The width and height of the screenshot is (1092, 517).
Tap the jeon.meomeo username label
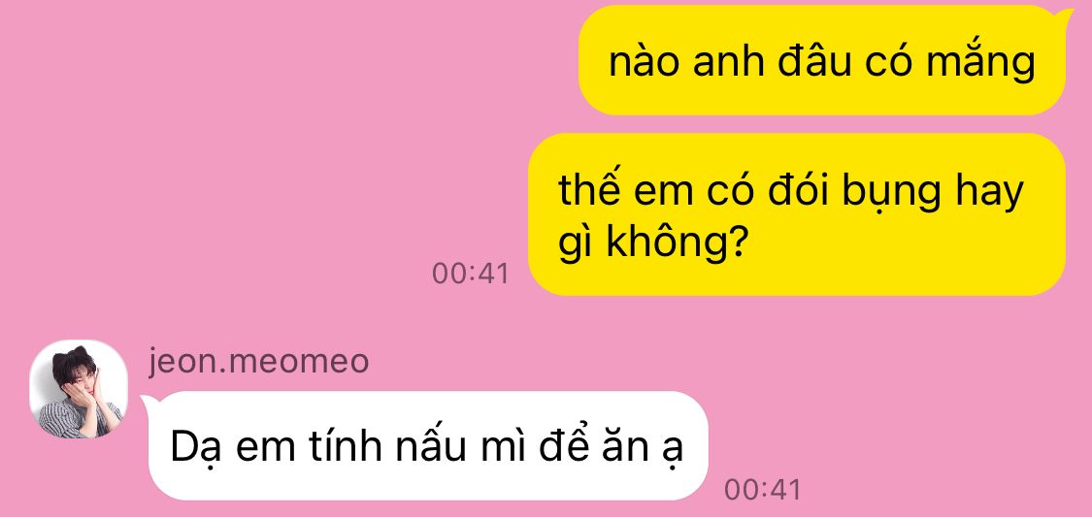(258, 362)
